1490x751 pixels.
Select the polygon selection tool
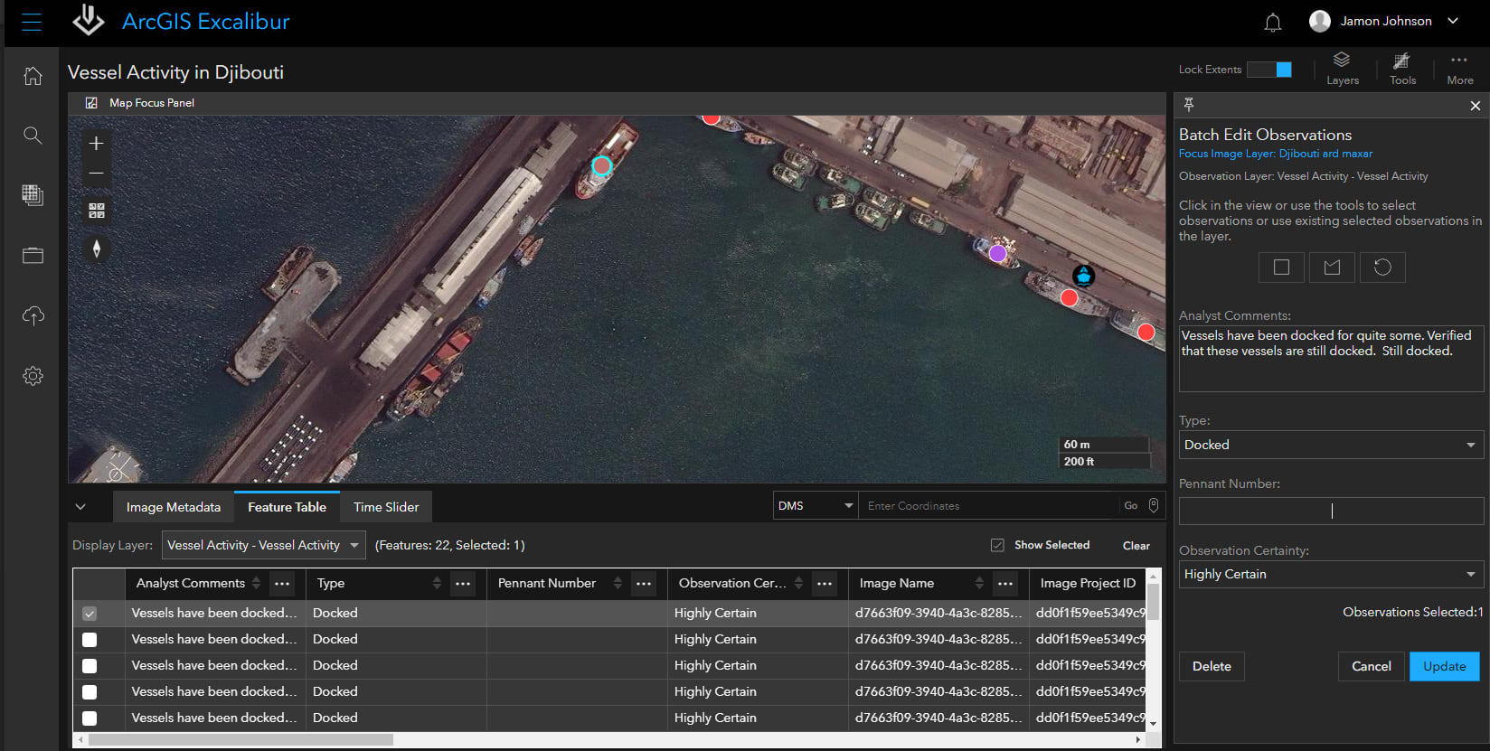(1332, 268)
